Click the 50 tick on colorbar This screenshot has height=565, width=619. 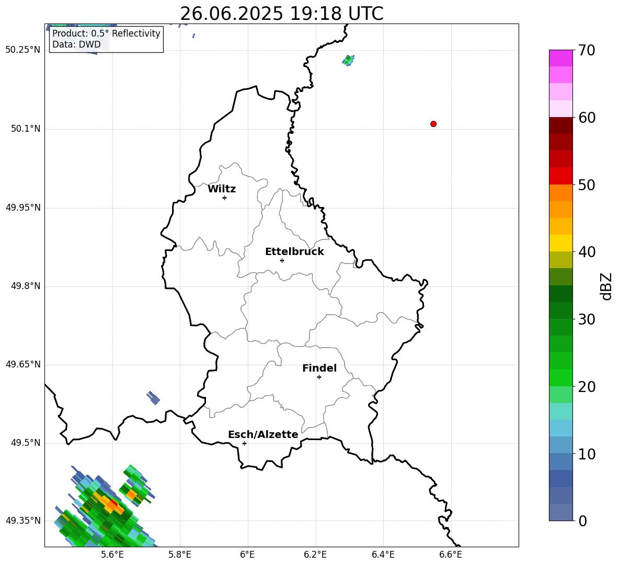pyautogui.click(x=586, y=185)
